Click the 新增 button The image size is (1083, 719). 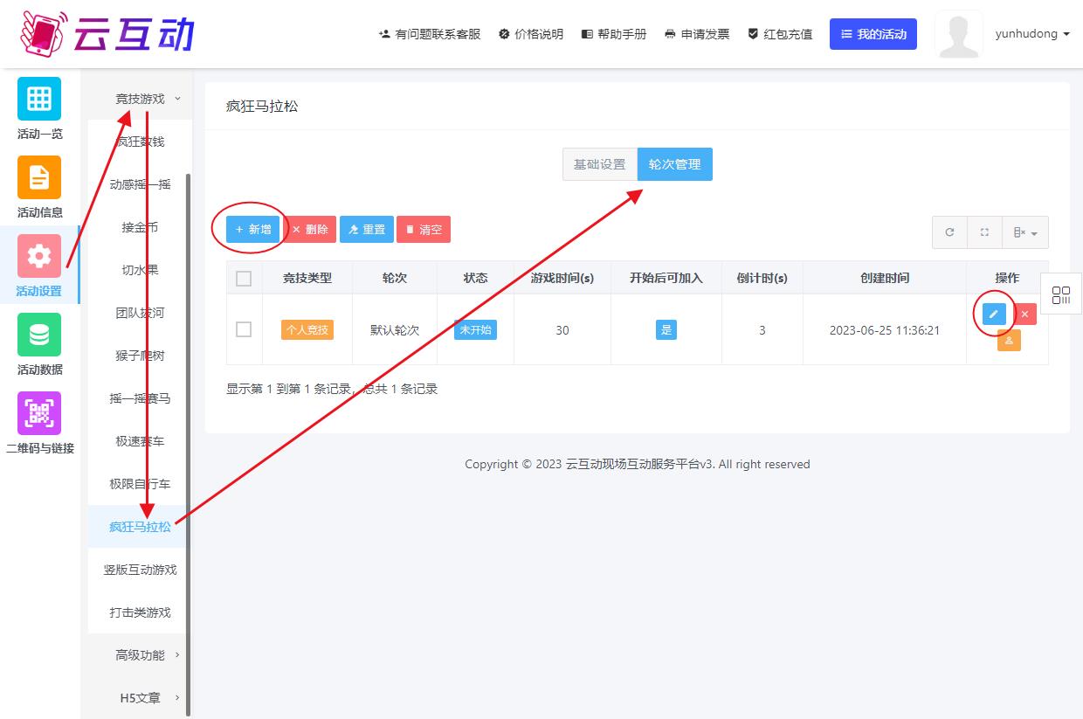tap(253, 230)
